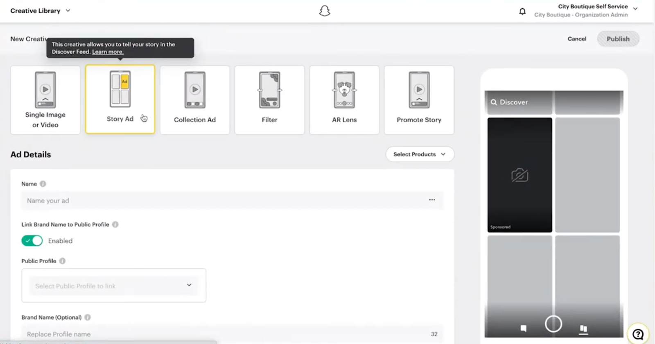Click the camera shutter circle in preview
The width and height of the screenshot is (655, 344).
click(553, 324)
